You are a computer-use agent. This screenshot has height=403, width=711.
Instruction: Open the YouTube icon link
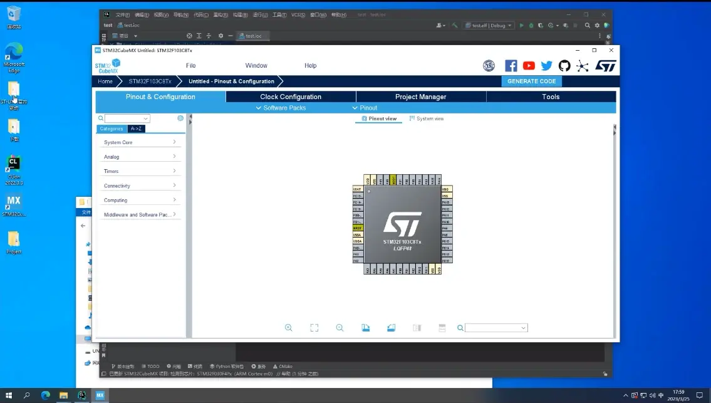(529, 66)
